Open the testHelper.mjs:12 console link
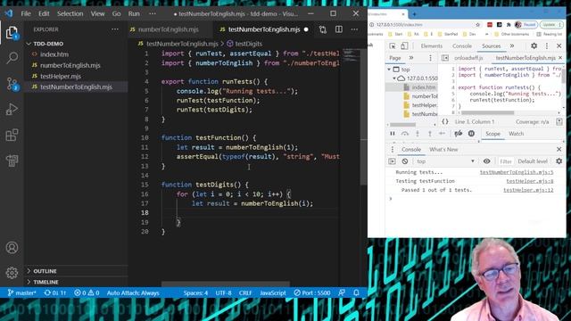The width and height of the screenshot is (571, 321). (x=528, y=190)
